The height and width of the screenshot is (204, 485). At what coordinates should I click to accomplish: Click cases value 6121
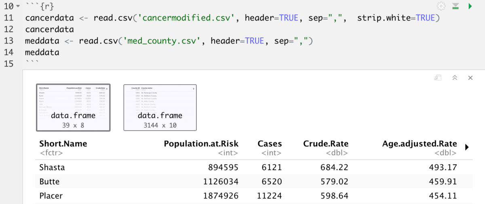coord(272,167)
